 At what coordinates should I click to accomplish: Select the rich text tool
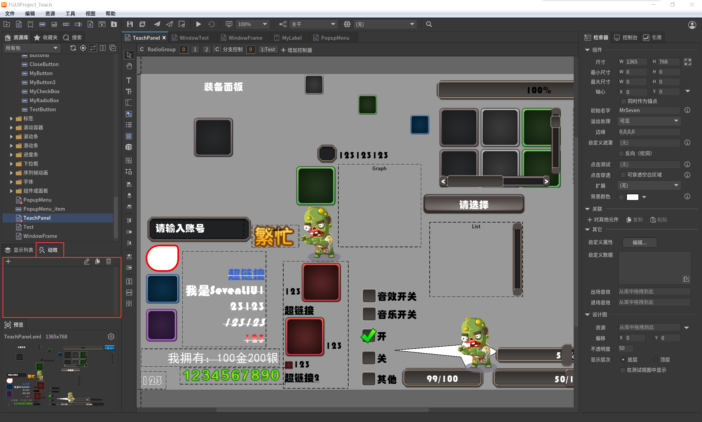point(129,92)
